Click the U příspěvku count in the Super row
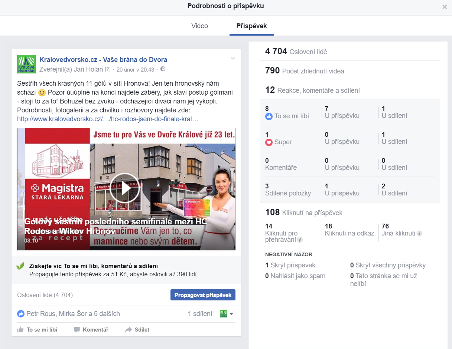The image size is (452, 349). (x=342, y=138)
